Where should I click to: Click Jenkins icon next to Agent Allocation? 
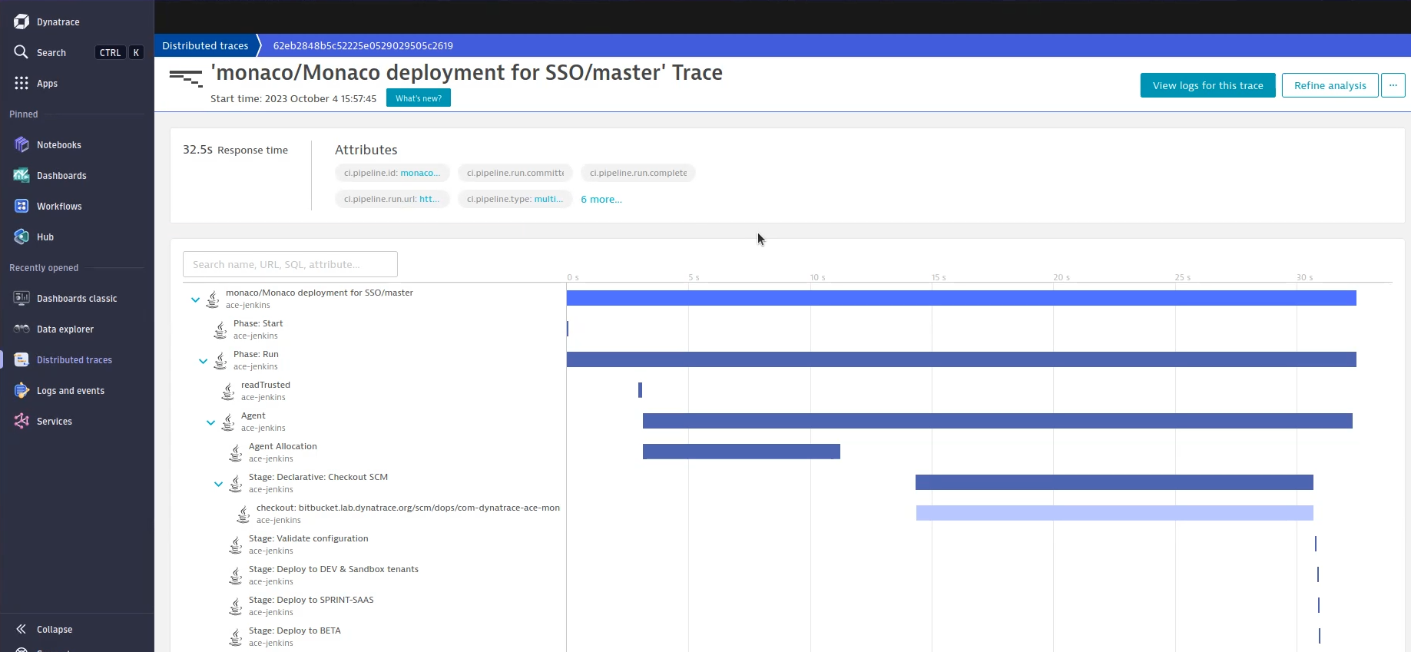pyautogui.click(x=236, y=452)
